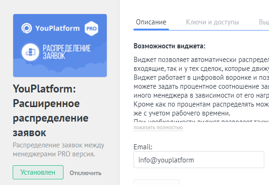Click the subtitle Распределение заявок между менеджерами
Screen dimensions: 269x185
pos(58,149)
